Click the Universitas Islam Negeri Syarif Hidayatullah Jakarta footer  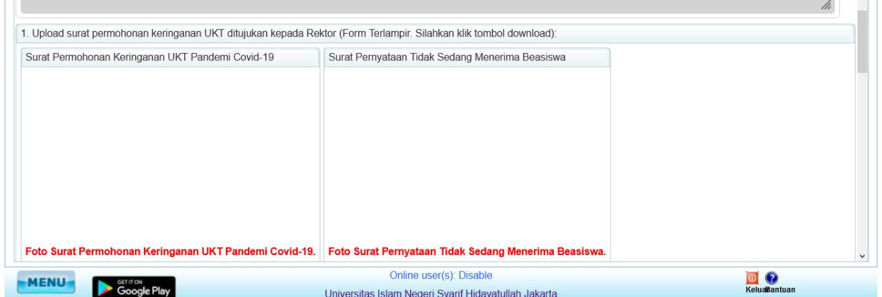441,293
